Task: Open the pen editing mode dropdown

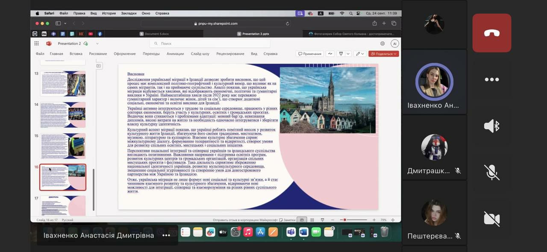Action: click(x=363, y=54)
